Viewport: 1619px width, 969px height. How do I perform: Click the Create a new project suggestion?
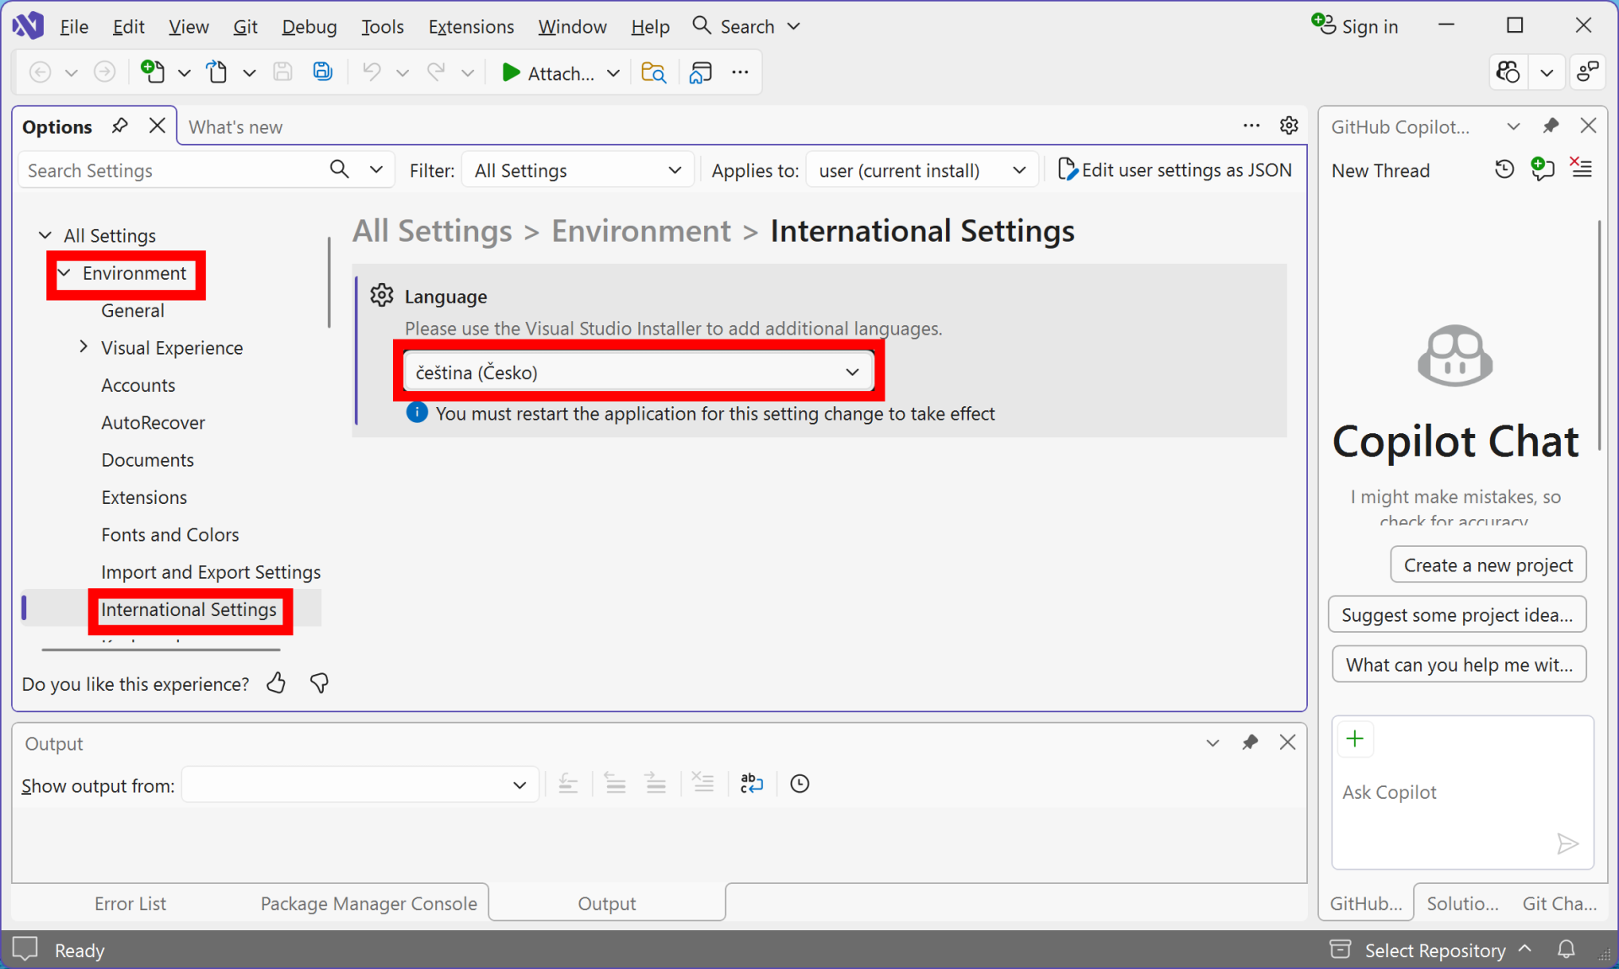[1488, 565]
